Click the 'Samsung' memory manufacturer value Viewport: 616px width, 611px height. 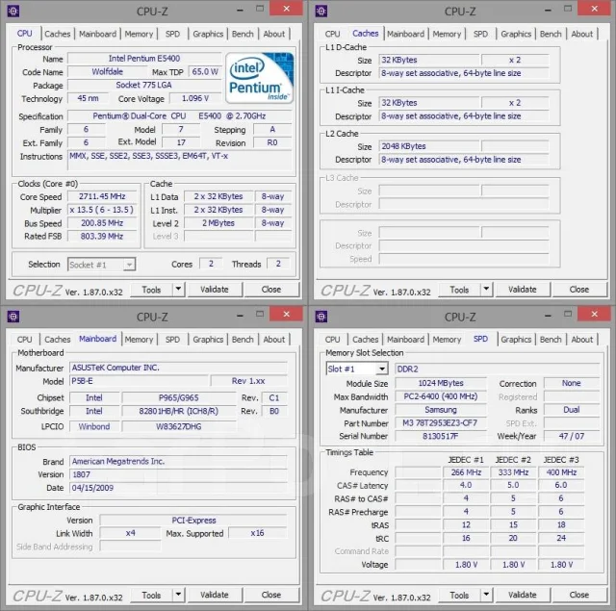pyautogui.click(x=441, y=410)
